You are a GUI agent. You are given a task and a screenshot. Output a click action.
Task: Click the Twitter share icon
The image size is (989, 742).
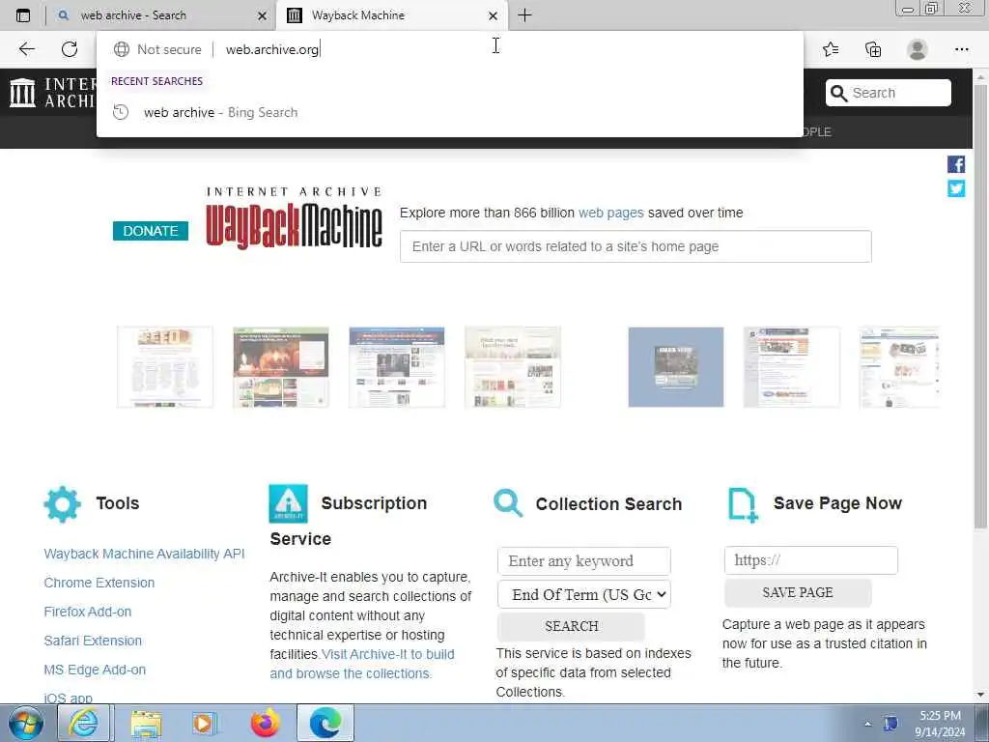click(x=956, y=188)
